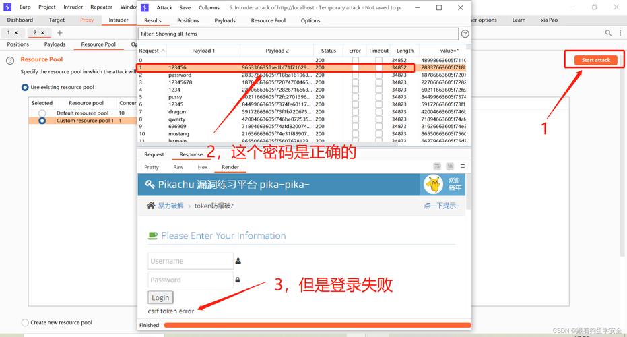Open the Dashboard tab in main window
Image resolution: width=627 pixels, height=337 pixels.
point(20,20)
